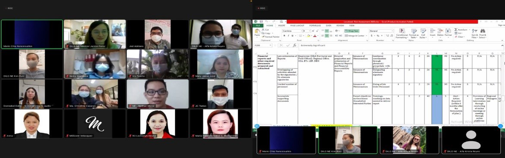Toggle Underline formatting

pos(293,36)
